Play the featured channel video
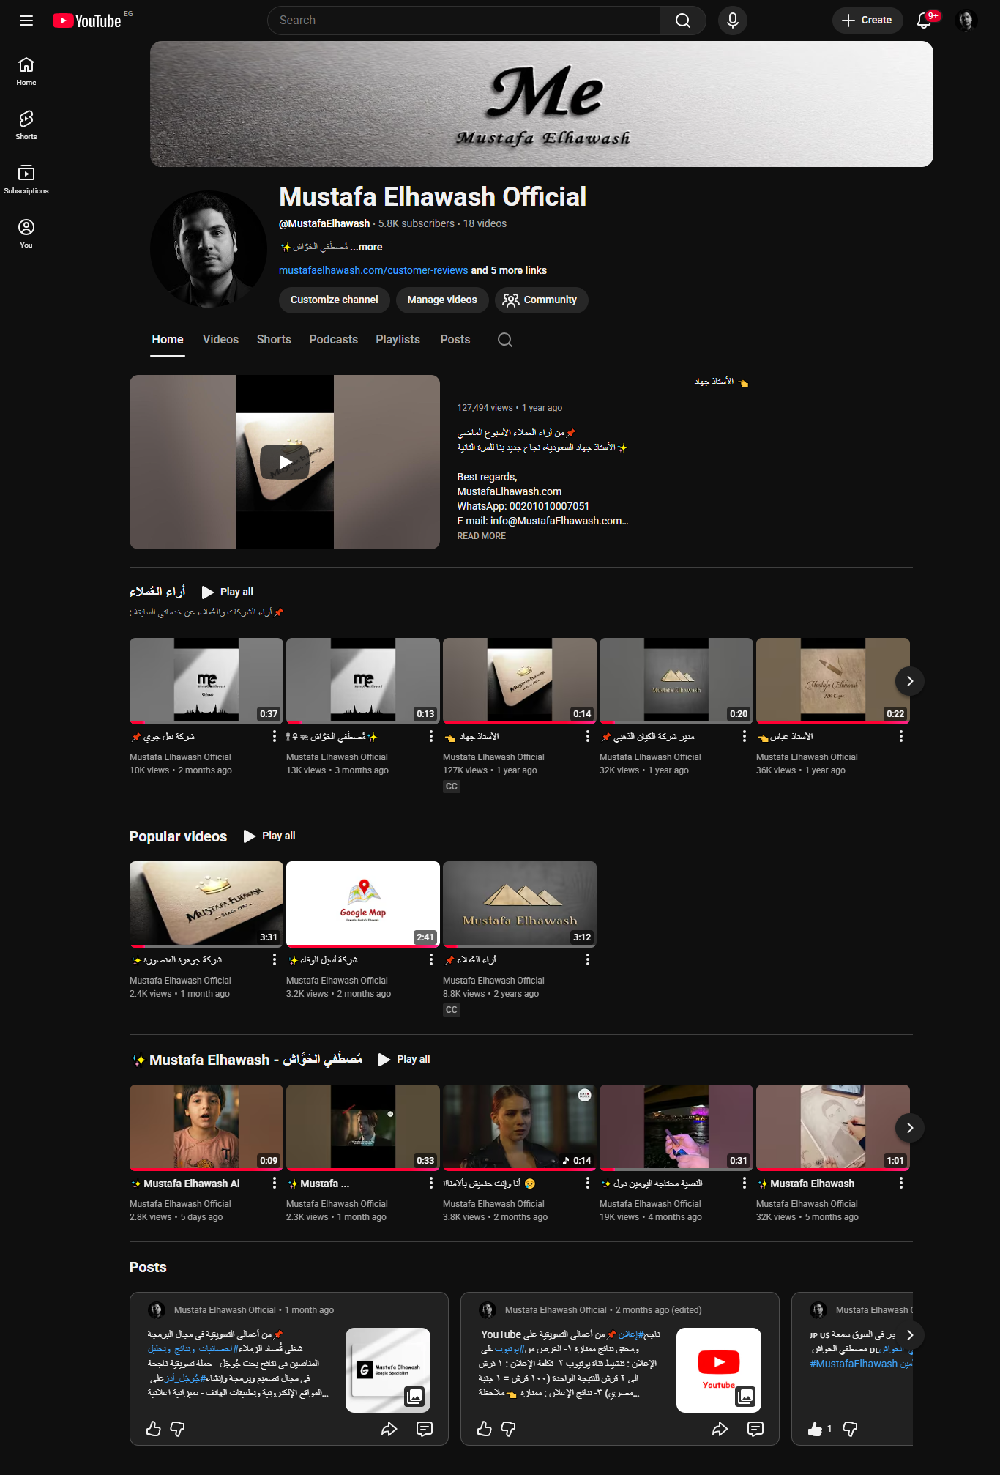1000x1475 pixels. [x=285, y=462]
